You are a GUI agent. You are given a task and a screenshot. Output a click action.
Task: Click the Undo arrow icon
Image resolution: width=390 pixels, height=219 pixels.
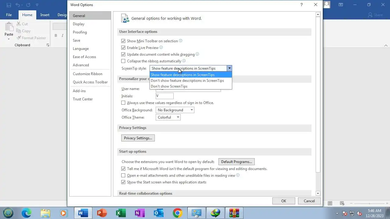(18, 5)
